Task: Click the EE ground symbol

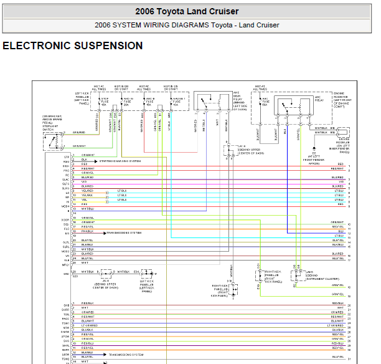Action: tap(314, 148)
